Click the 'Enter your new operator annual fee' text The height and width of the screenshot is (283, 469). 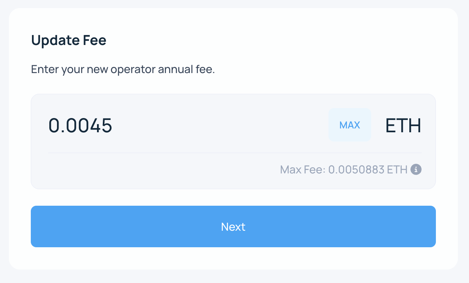(x=122, y=70)
